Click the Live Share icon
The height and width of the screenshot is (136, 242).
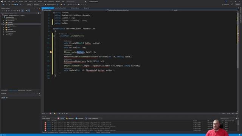(223, 5)
